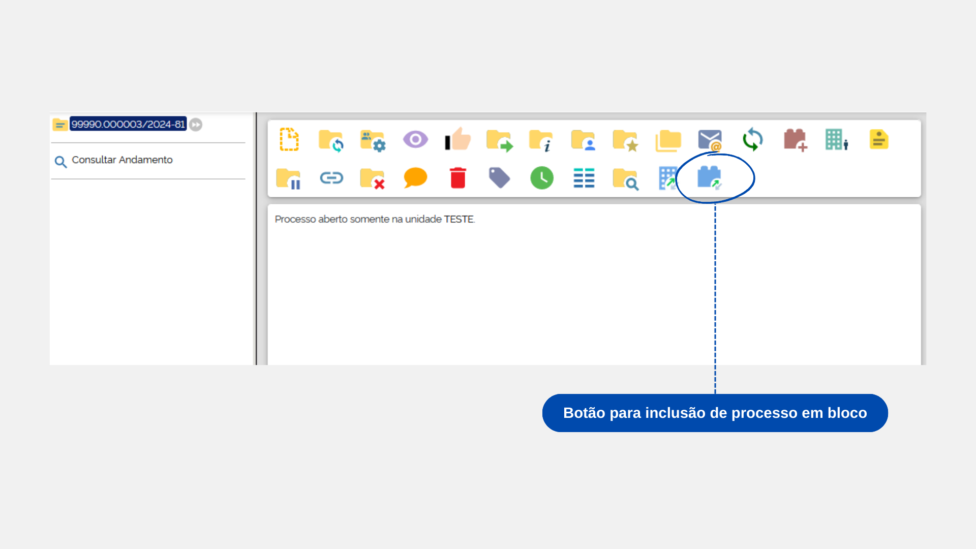The image size is (976, 549).
Task: Select process 99990.000003/2024-81 in the tree
Action: pos(128,124)
